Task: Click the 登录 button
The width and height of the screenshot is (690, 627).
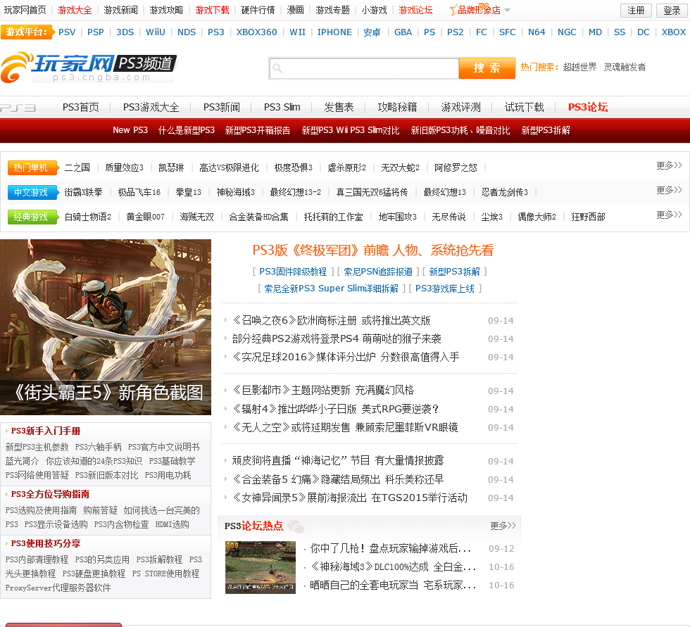Action: 672,10
